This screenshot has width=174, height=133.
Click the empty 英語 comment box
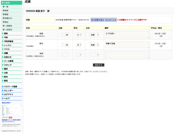point(127,55)
